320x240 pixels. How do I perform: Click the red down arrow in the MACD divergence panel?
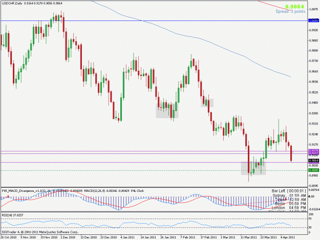pyautogui.click(x=8, y=197)
